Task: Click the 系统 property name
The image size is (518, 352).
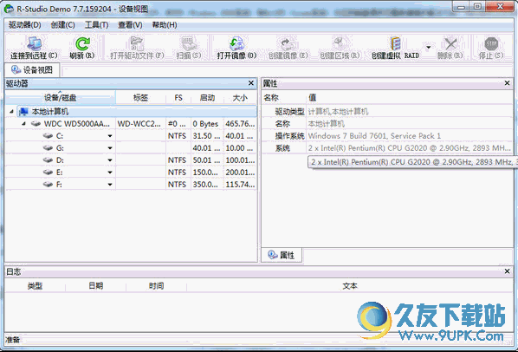Action: coord(282,148)
